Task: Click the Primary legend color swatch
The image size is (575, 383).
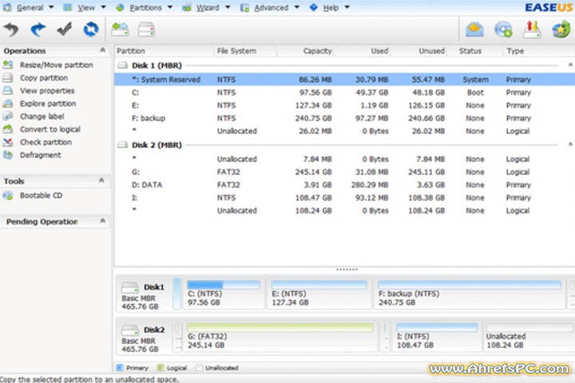Action: [120, 367]
